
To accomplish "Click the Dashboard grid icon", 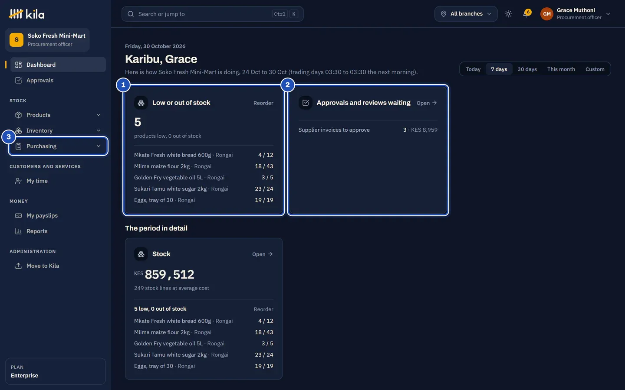I will point(18,65).
